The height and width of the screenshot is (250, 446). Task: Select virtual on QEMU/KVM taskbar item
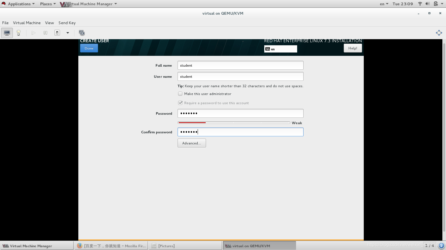[260, 246]
